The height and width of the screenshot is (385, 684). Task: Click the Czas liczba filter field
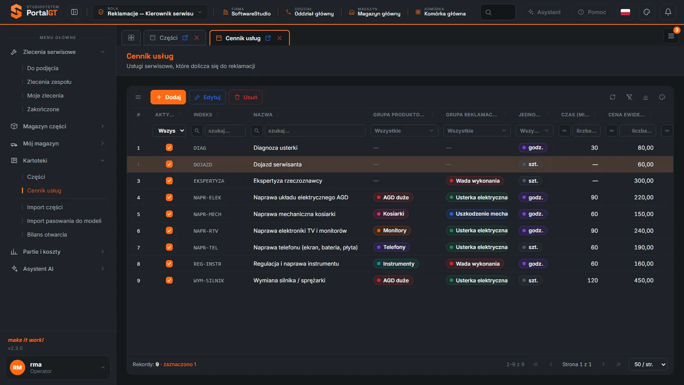586,130
